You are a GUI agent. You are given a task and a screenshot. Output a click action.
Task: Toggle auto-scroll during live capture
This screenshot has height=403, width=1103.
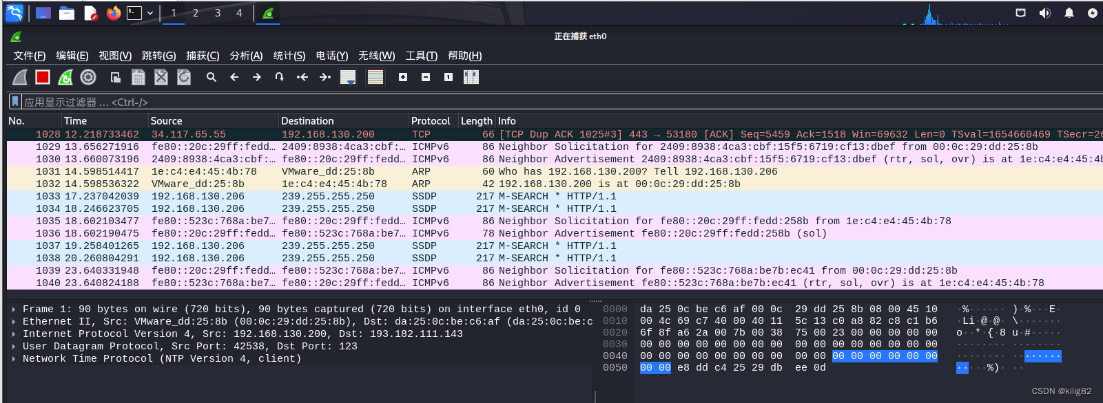pyautogui.click(x=348, y=77)
